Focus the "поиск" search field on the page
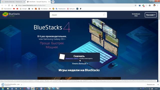The height and width of the screenshot is (90, 160). pos(78,15)
